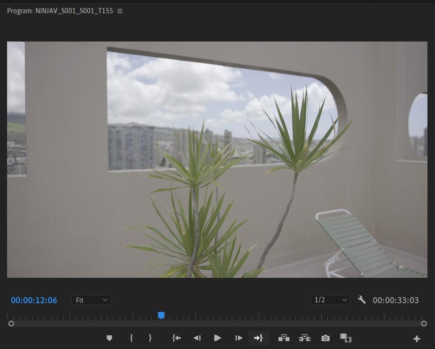Click the right zoom scroll bar handle
This screenshot has height=349, width=435.
424,324
